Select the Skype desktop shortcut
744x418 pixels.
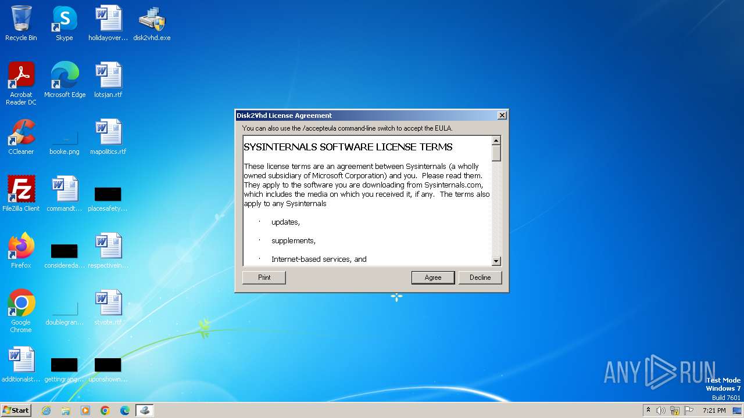pyautogui.click(x=65, y=23)
